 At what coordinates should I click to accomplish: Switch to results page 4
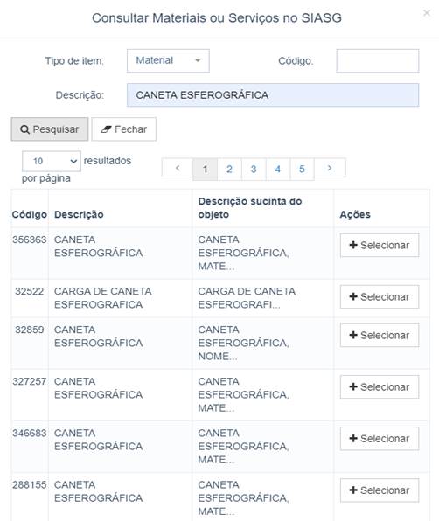[278, 169]
